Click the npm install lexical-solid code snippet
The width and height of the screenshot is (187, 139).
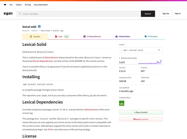[x=38, y=84]
